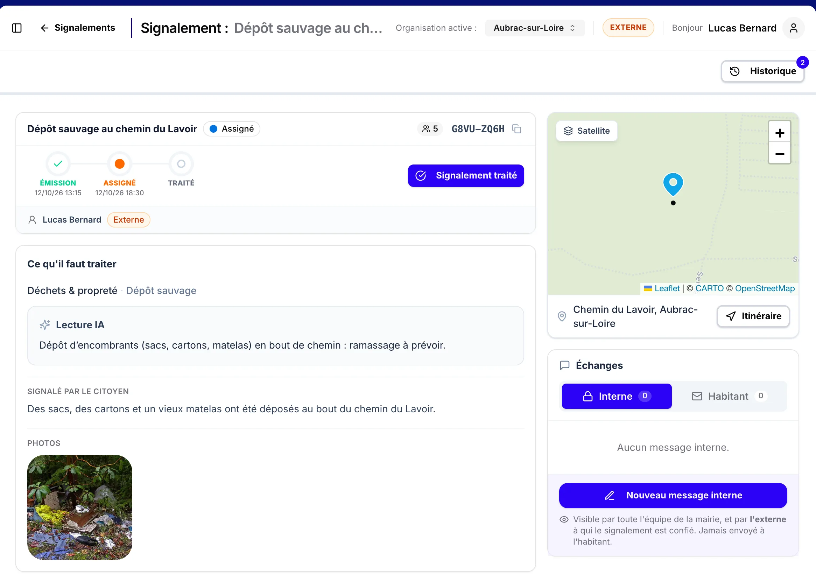This screenshot has height=581, width=816.
Task: Click the Externe tag next to Lucas Bernard
Action: tap(128, 220)
